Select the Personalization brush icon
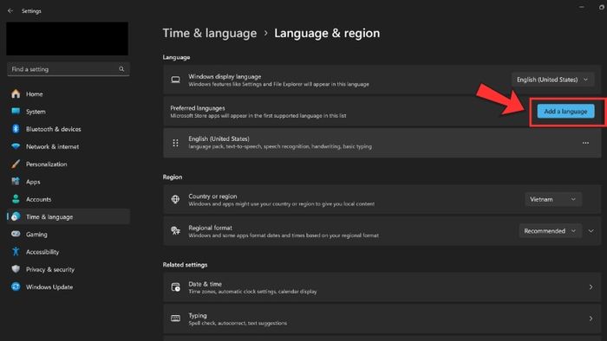Viewport: 607px width, 341px height. click(x=16, y=164)
